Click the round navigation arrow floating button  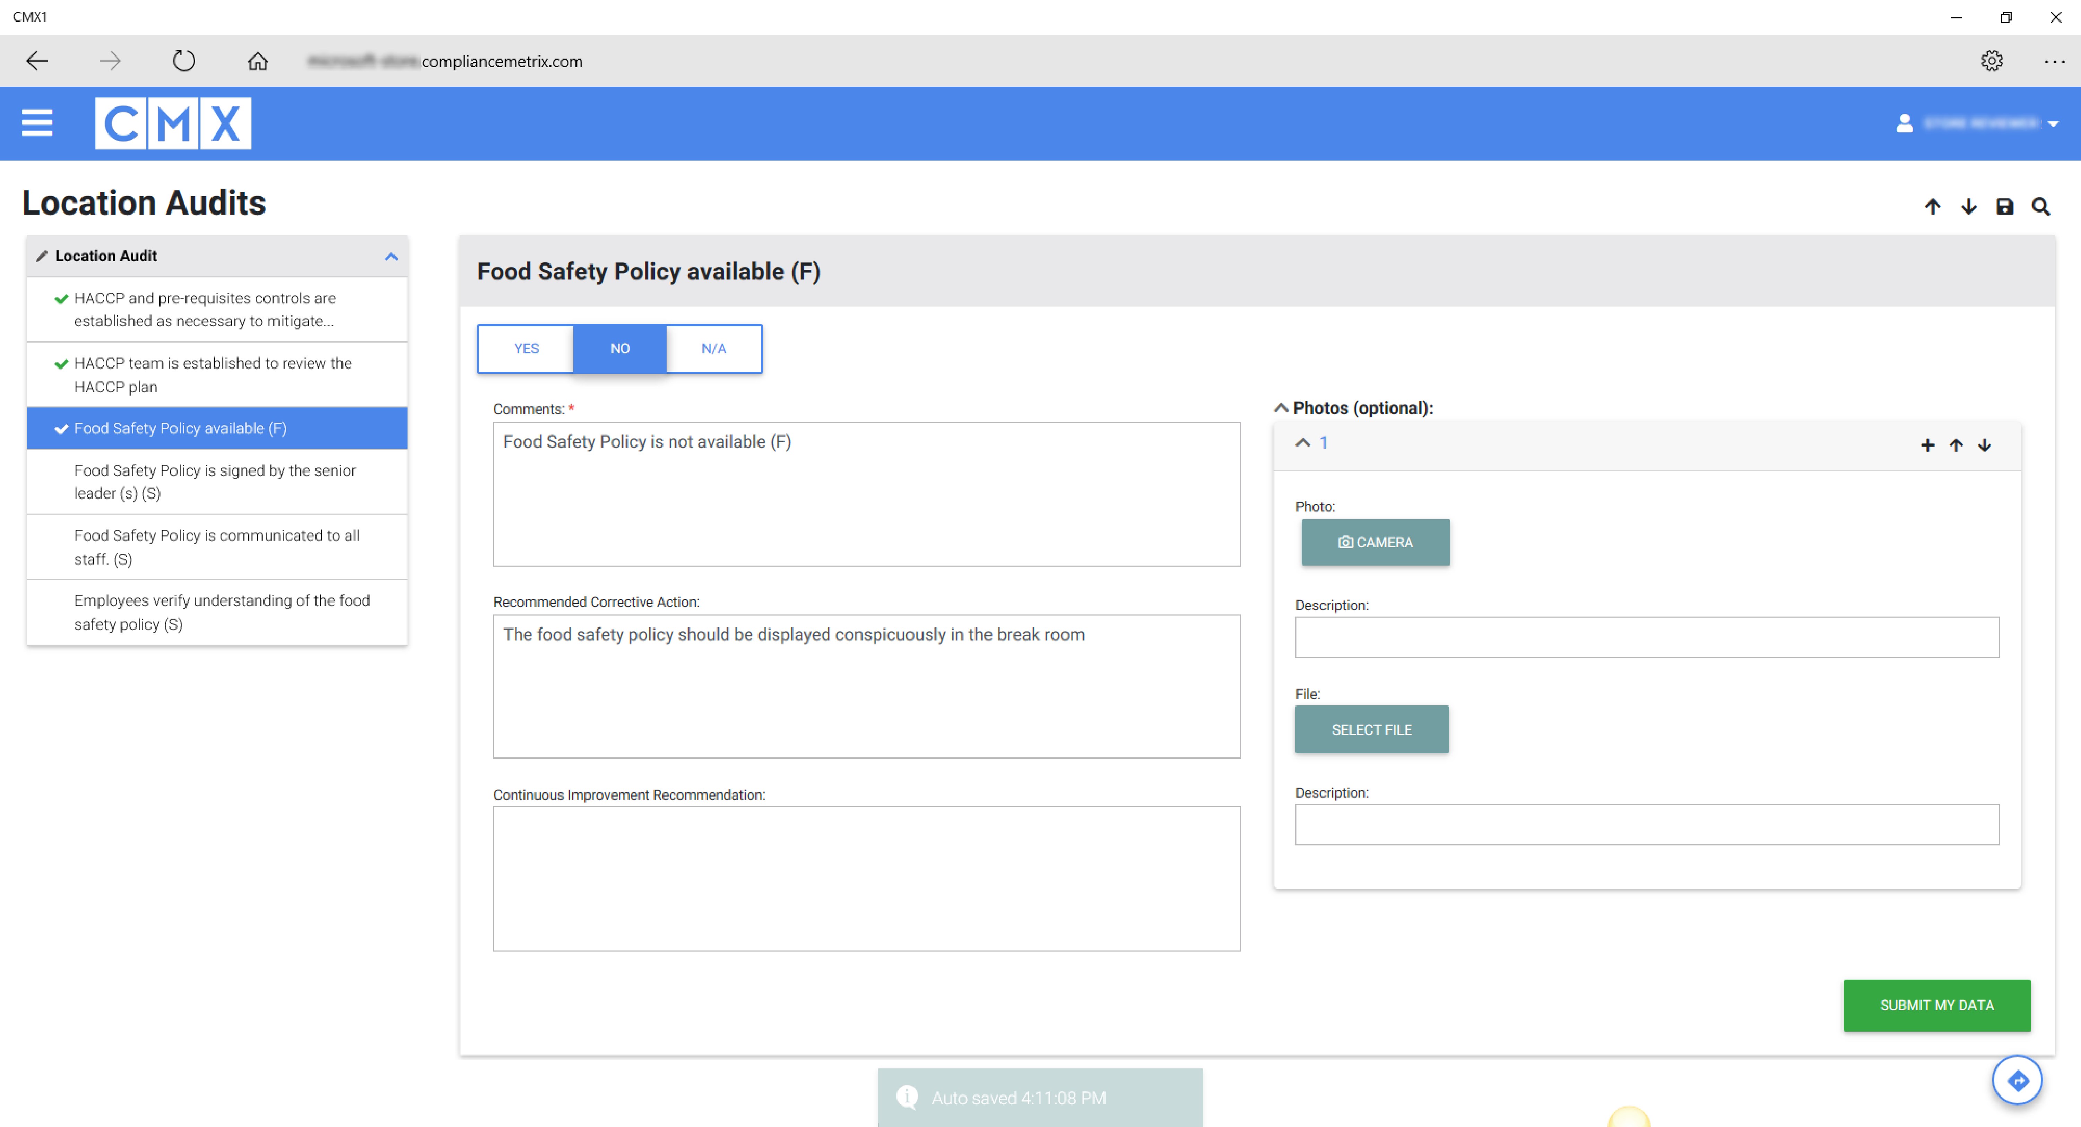pos(2017,1080)
